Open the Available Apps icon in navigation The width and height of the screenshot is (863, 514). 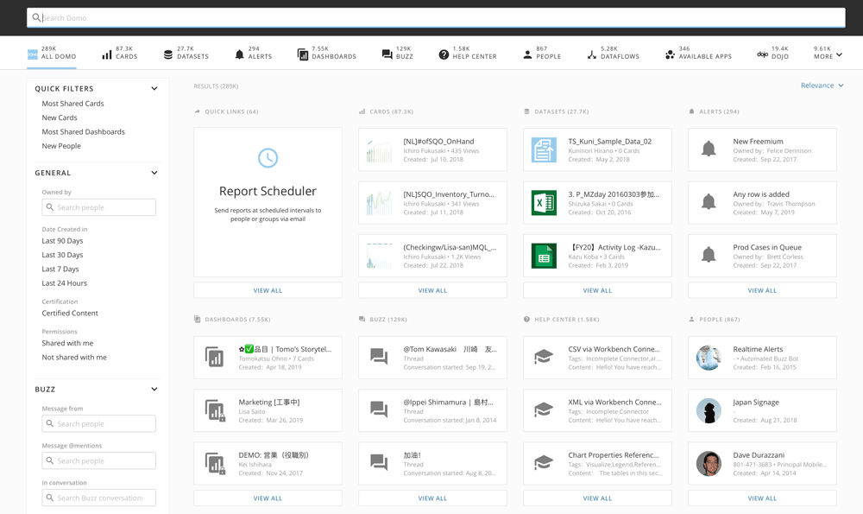point(670,54)
